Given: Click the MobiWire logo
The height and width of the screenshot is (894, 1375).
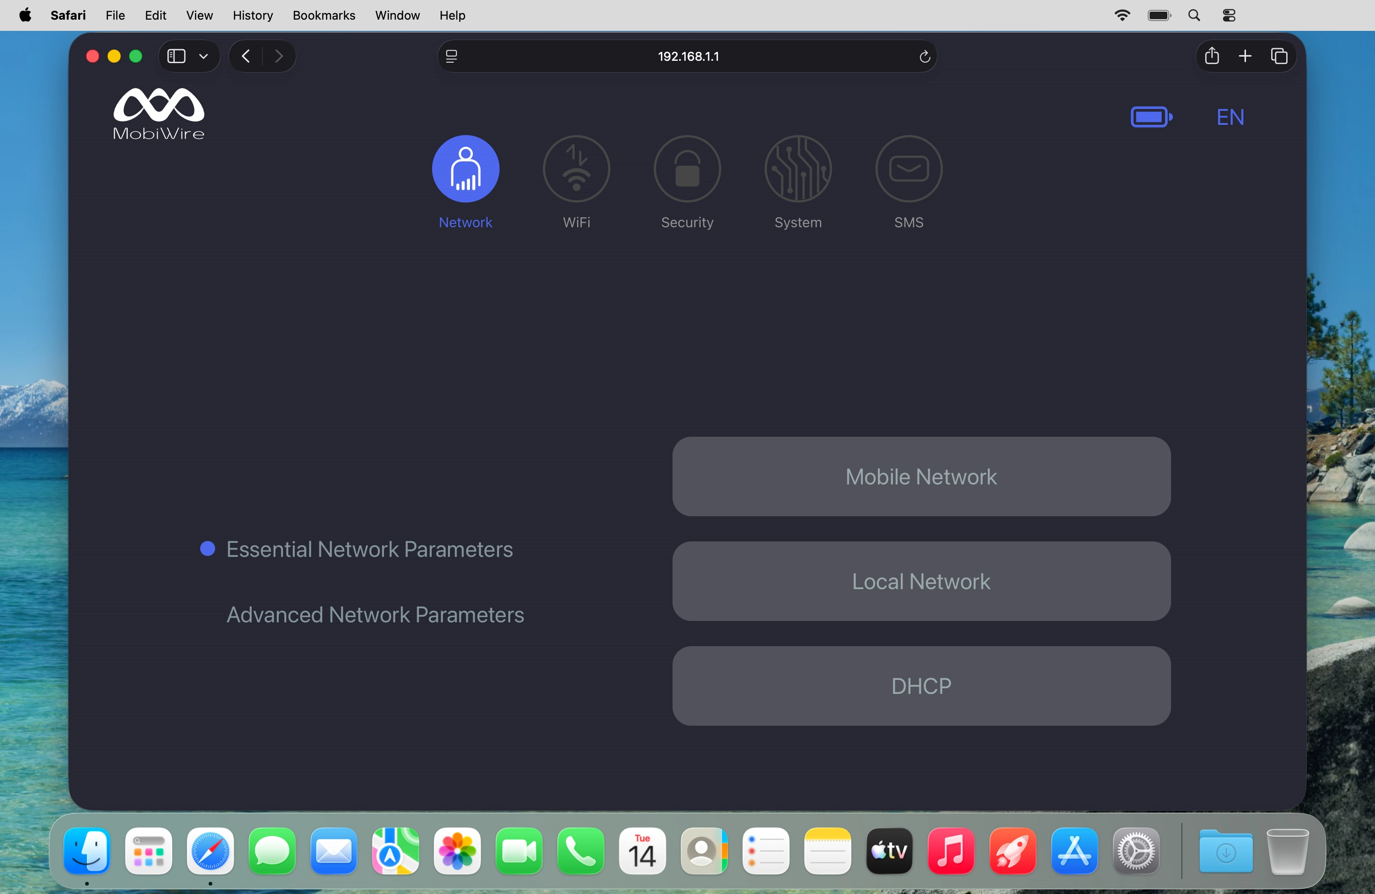Looking at the screenshot, I should coord(158,113).
